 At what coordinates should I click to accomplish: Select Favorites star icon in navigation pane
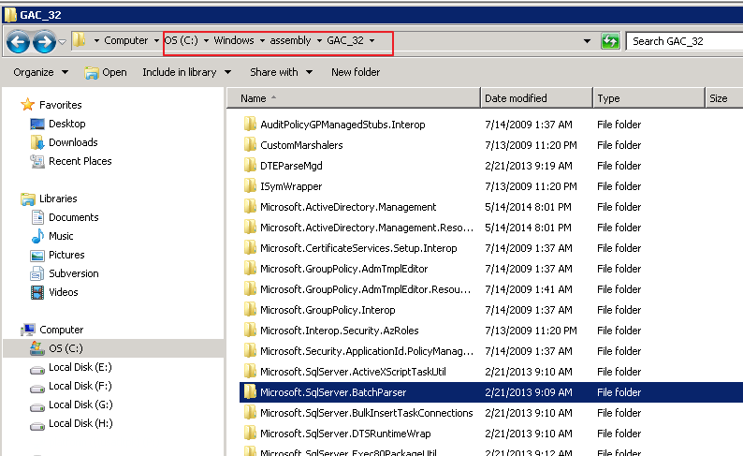(28, 104)
